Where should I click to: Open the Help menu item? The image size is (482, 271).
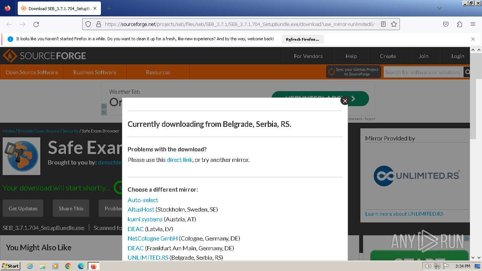tap(351, 56)
